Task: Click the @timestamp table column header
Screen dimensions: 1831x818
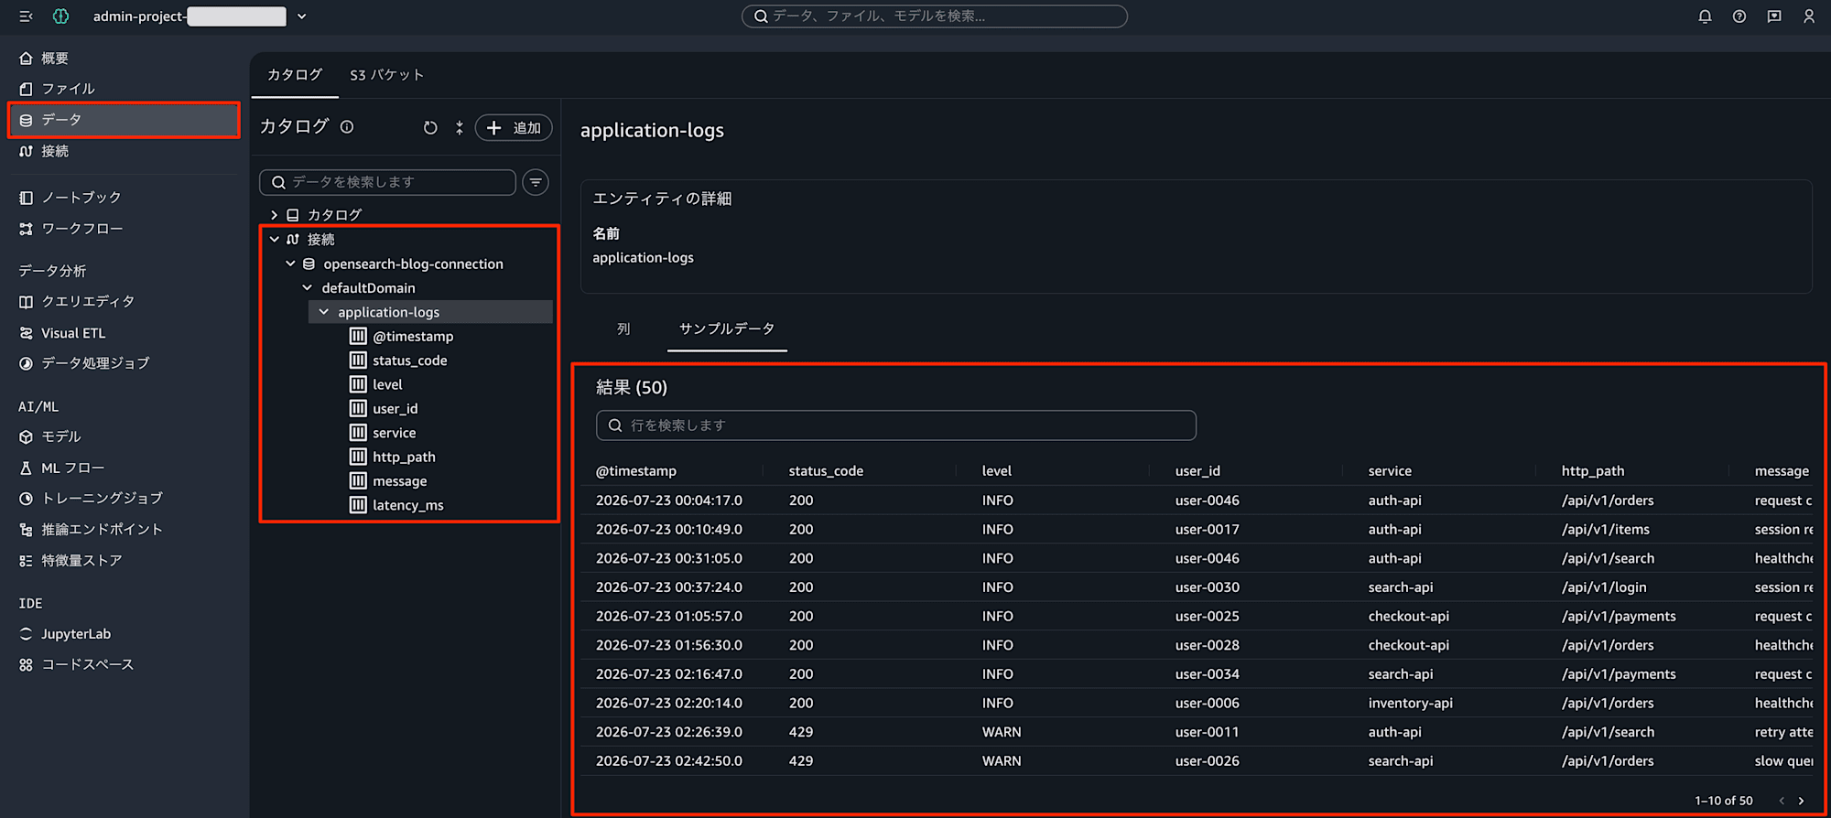Action: [x=635, y=471]
